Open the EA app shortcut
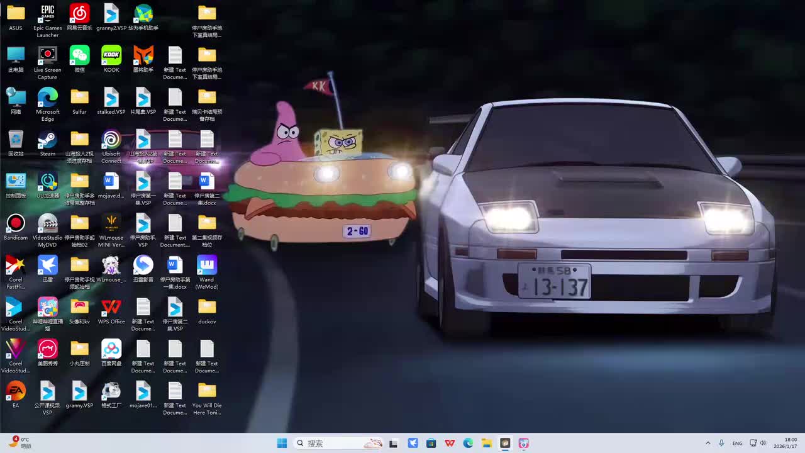 (16, 395)
